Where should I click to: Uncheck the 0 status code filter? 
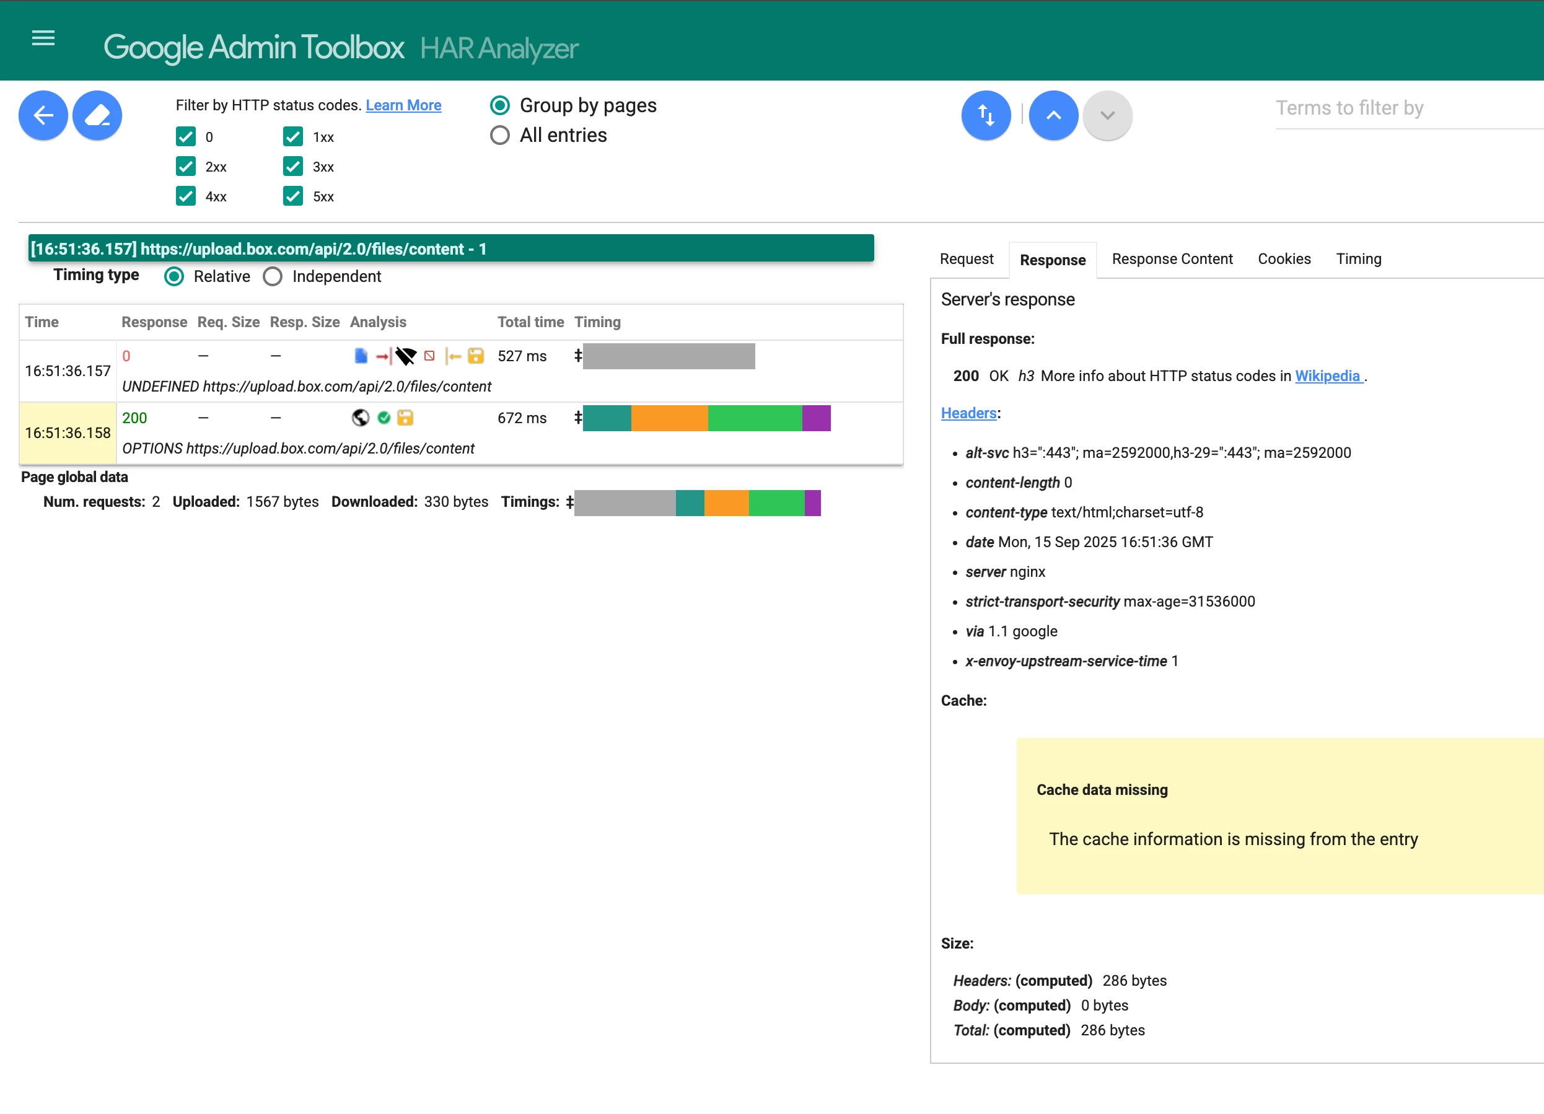click(x=186, y=137)
